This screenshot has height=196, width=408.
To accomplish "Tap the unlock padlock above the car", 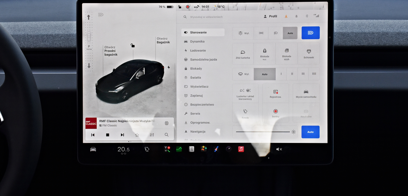I will [133, 45].
